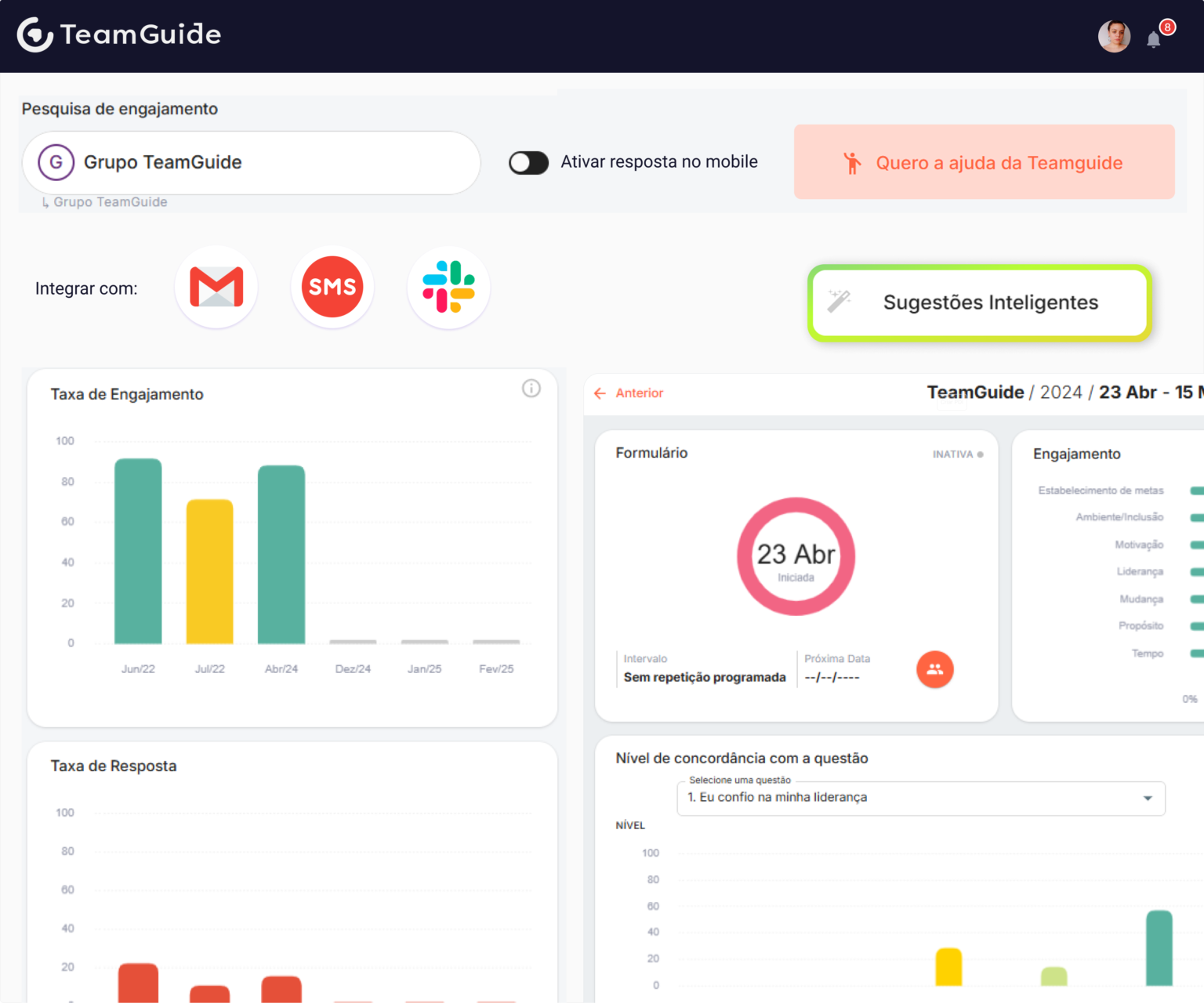The width and height of the screenshot is (1204, 1003).
Task: Click the Gmail integration icon
Action: pos(216,287)
